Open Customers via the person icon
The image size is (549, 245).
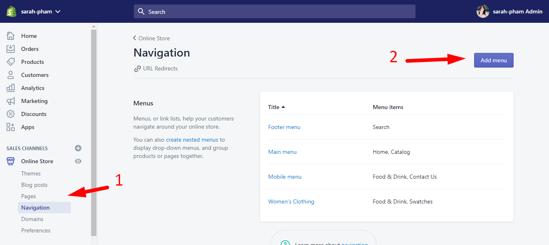(11, 75)
